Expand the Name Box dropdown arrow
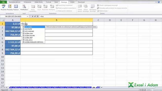The height and width of the screenshot is (91, 162). (x=27, y=16)
